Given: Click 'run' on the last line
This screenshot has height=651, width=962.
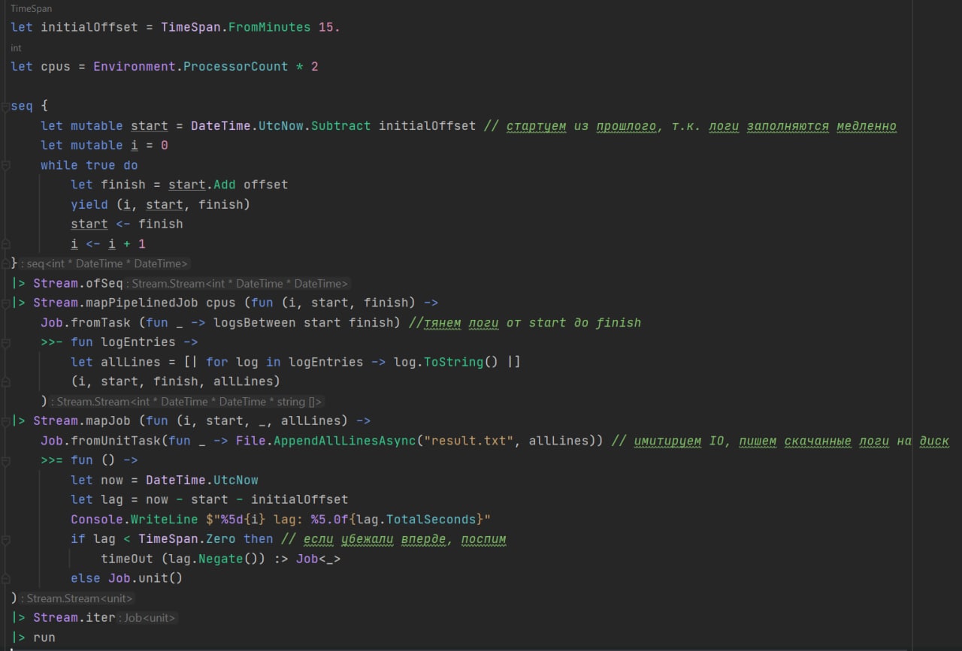Looking at the screenshot, I should 44,637.
